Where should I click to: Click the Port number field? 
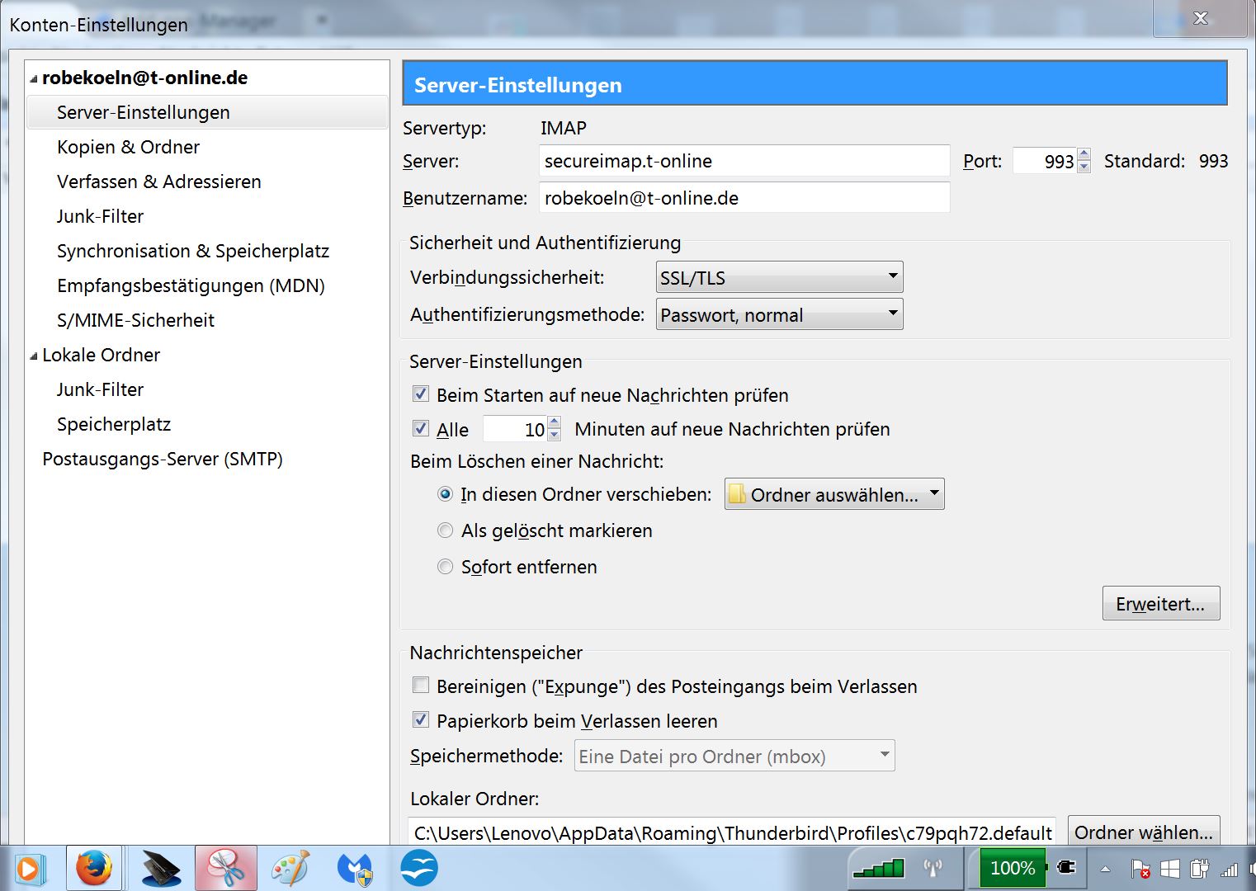coord(1045,161)
